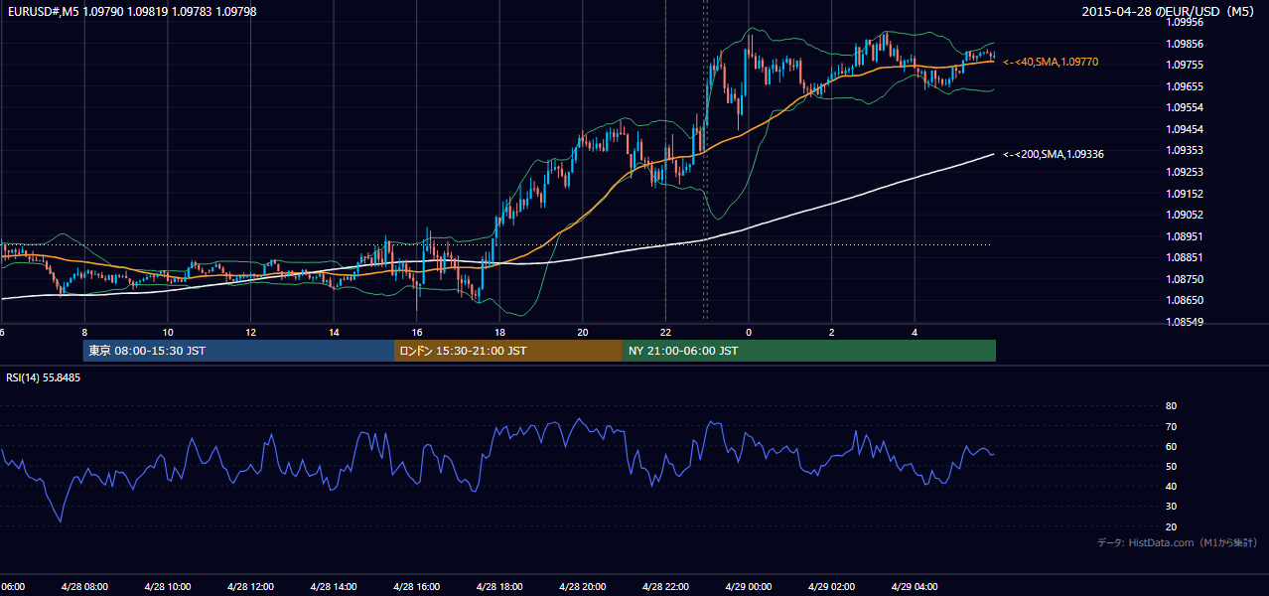Click the 4/29 04:00 time label

point(915,586)
